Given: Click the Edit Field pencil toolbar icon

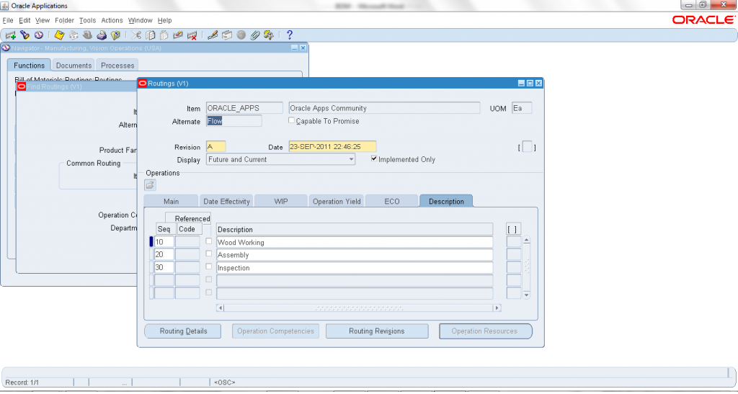Looking at the screenshot, I should [x=213, y=35].
